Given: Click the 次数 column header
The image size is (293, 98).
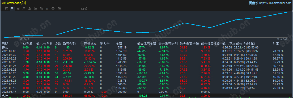Looking at the screenshot, I should coord(58,44).
